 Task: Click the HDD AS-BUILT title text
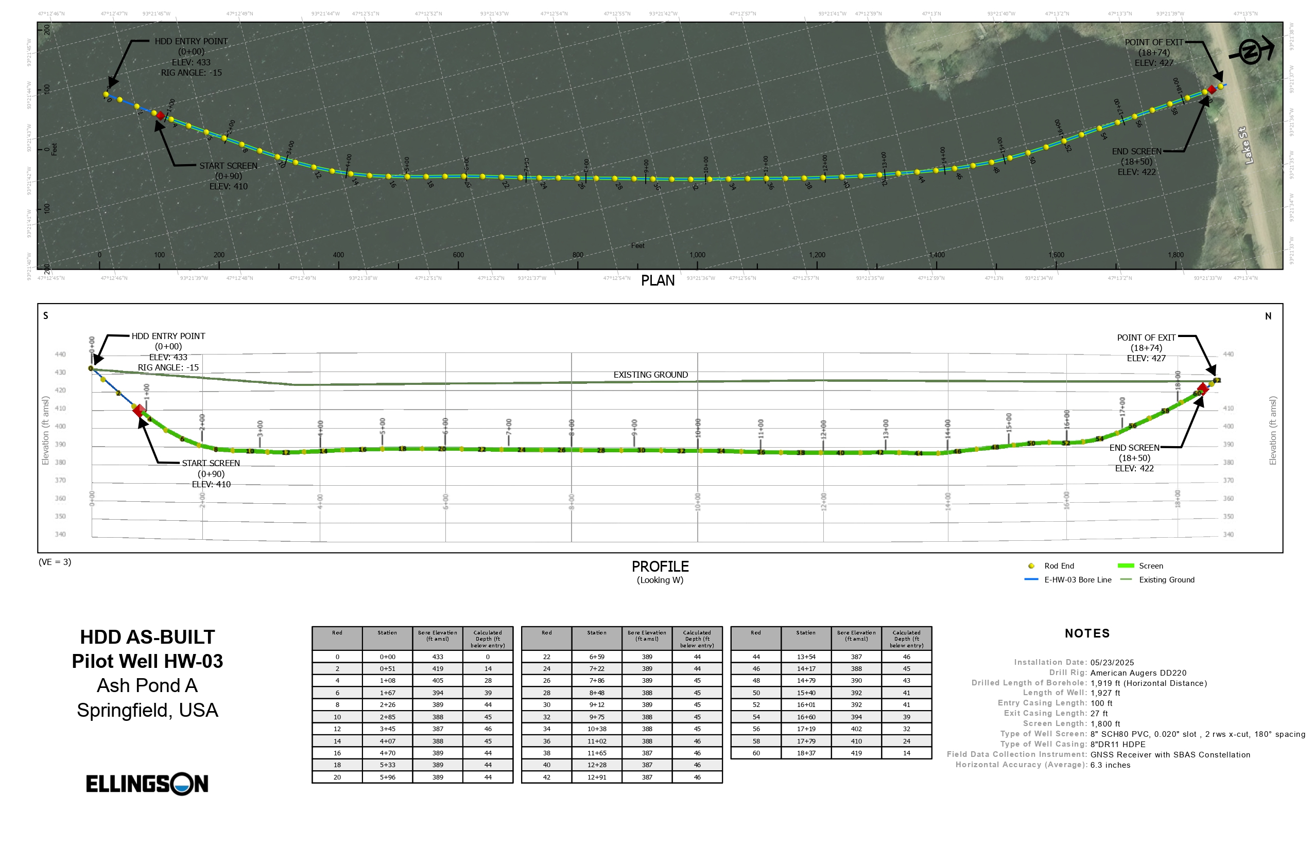147,638
